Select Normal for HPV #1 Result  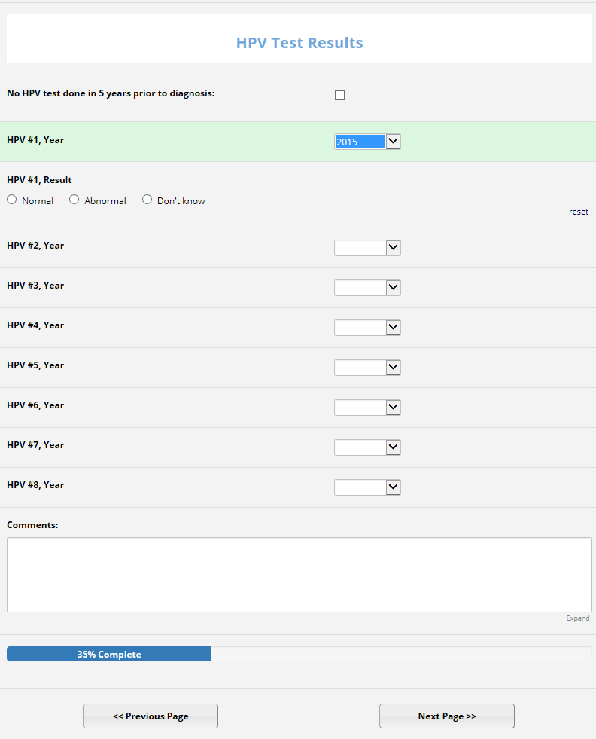point(12,200)
